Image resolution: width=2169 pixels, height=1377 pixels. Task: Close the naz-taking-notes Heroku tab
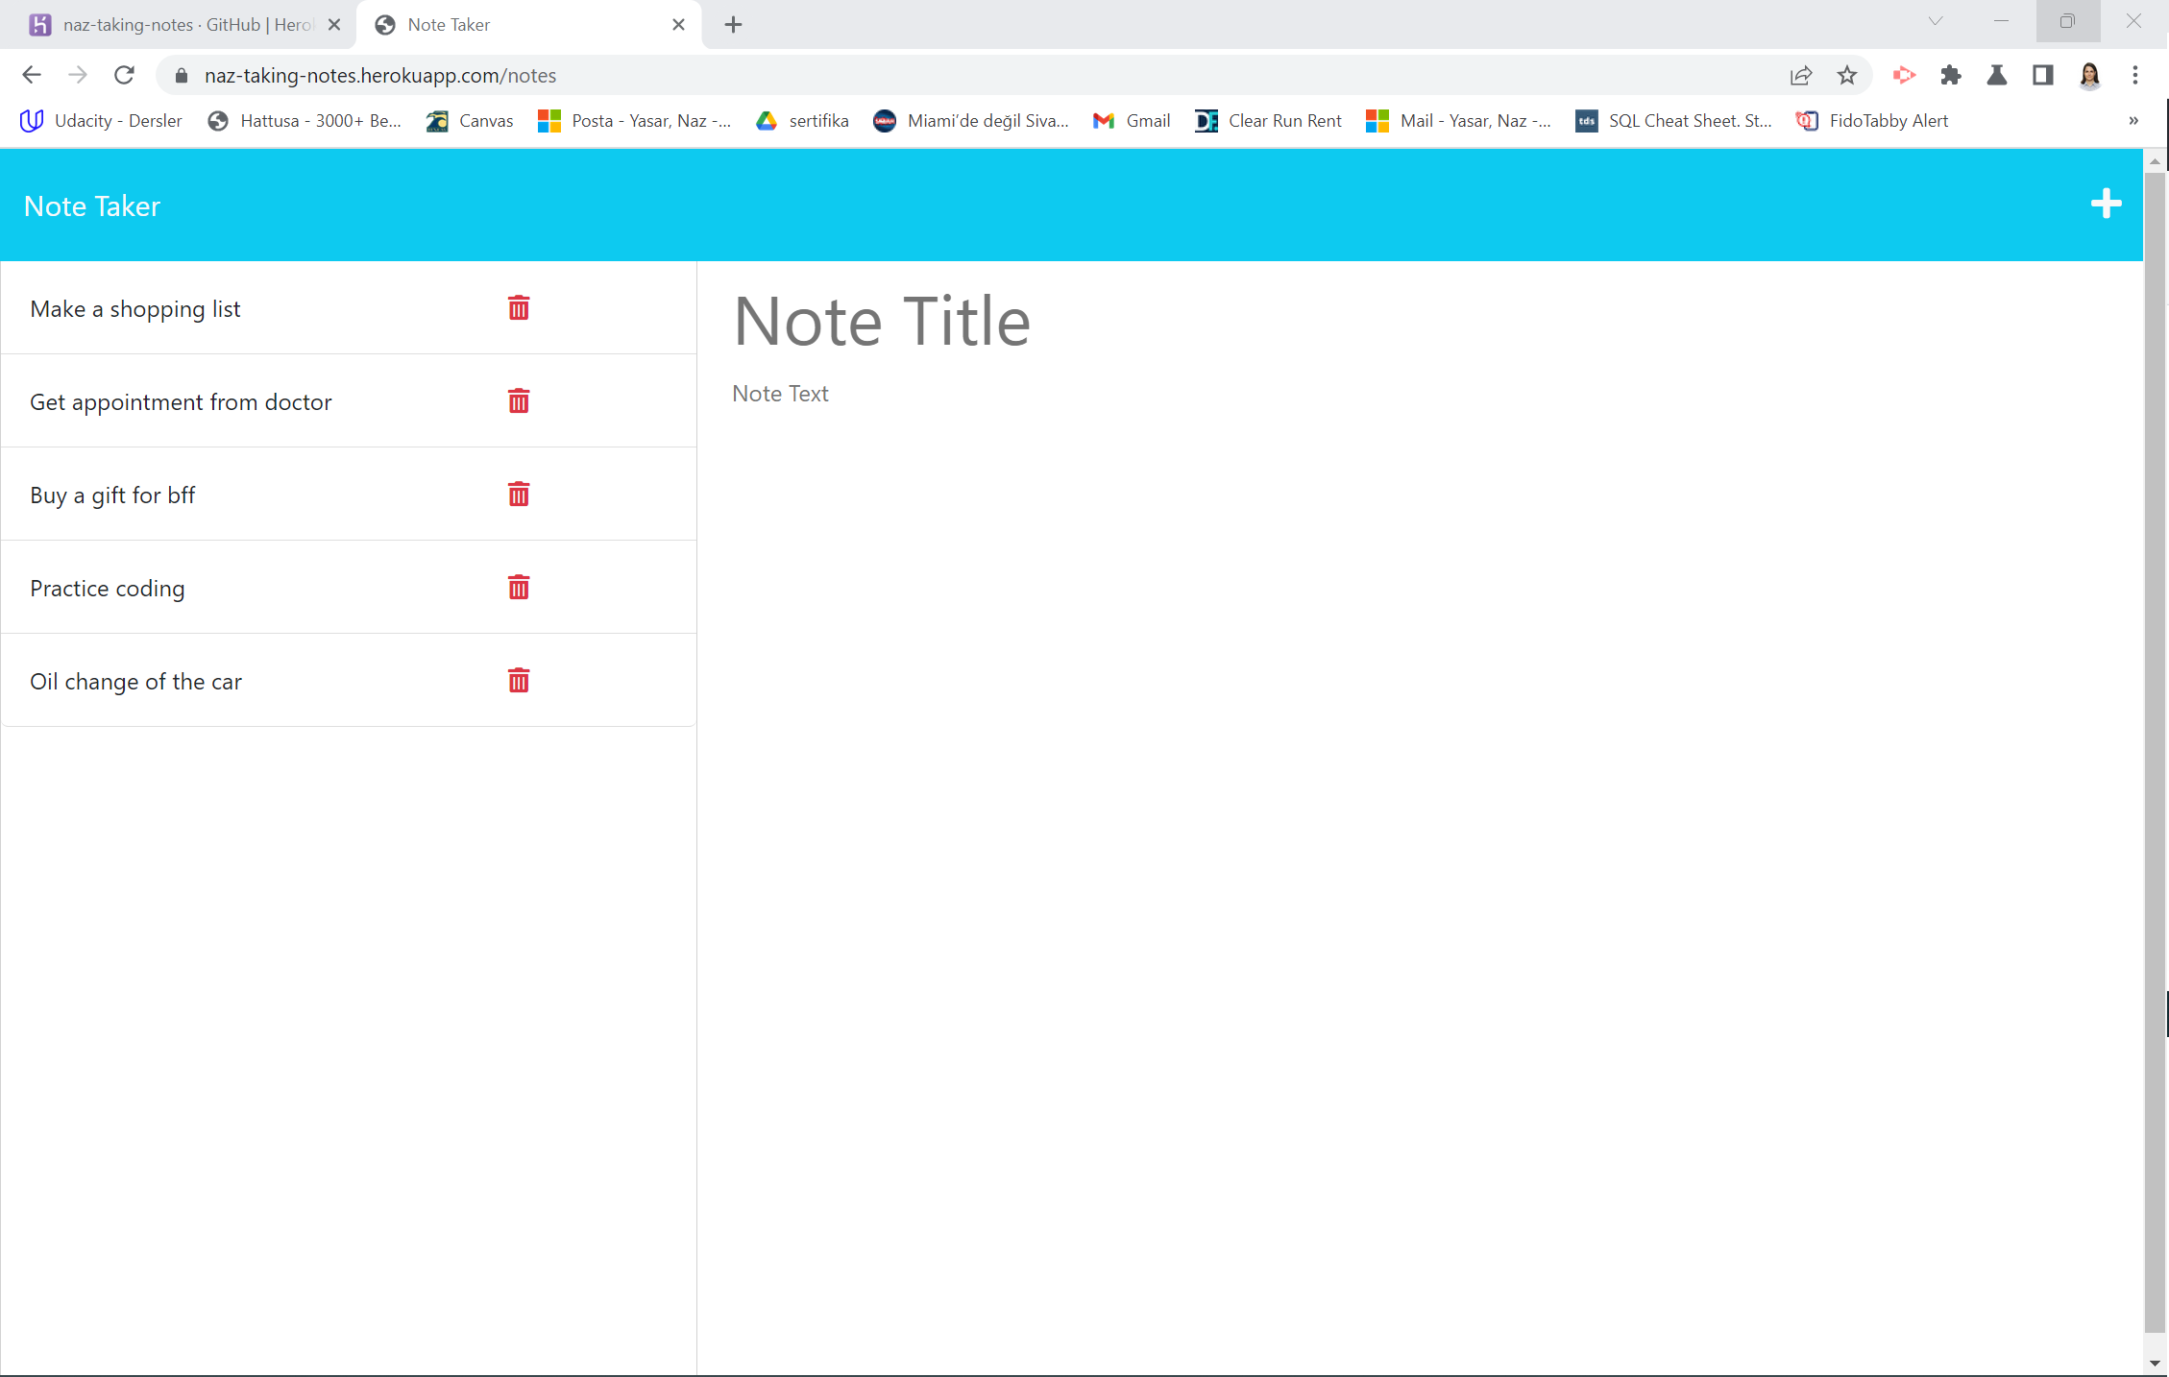click(333, 25)
